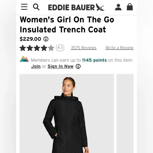153x153 pixels.
Task: Open the main black coat product image
Action: (x=67, y=113)
